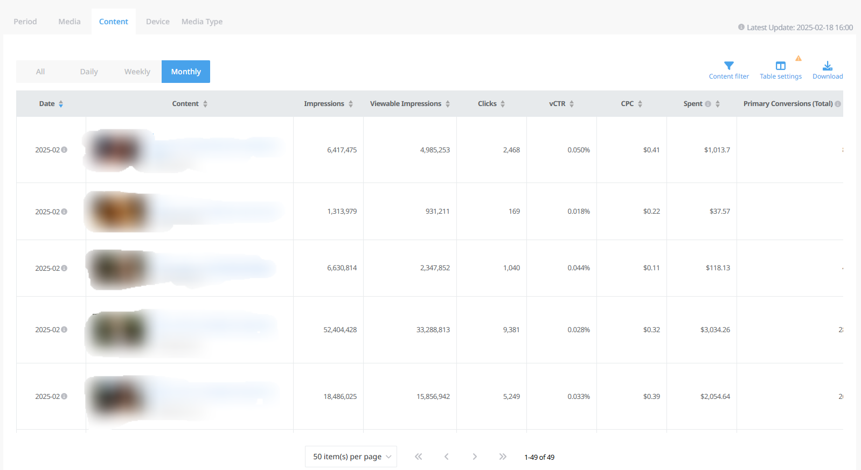This screenshot has width=861, height=470.
Task: Sort by Spent column arrows
Action: point(718,104)
